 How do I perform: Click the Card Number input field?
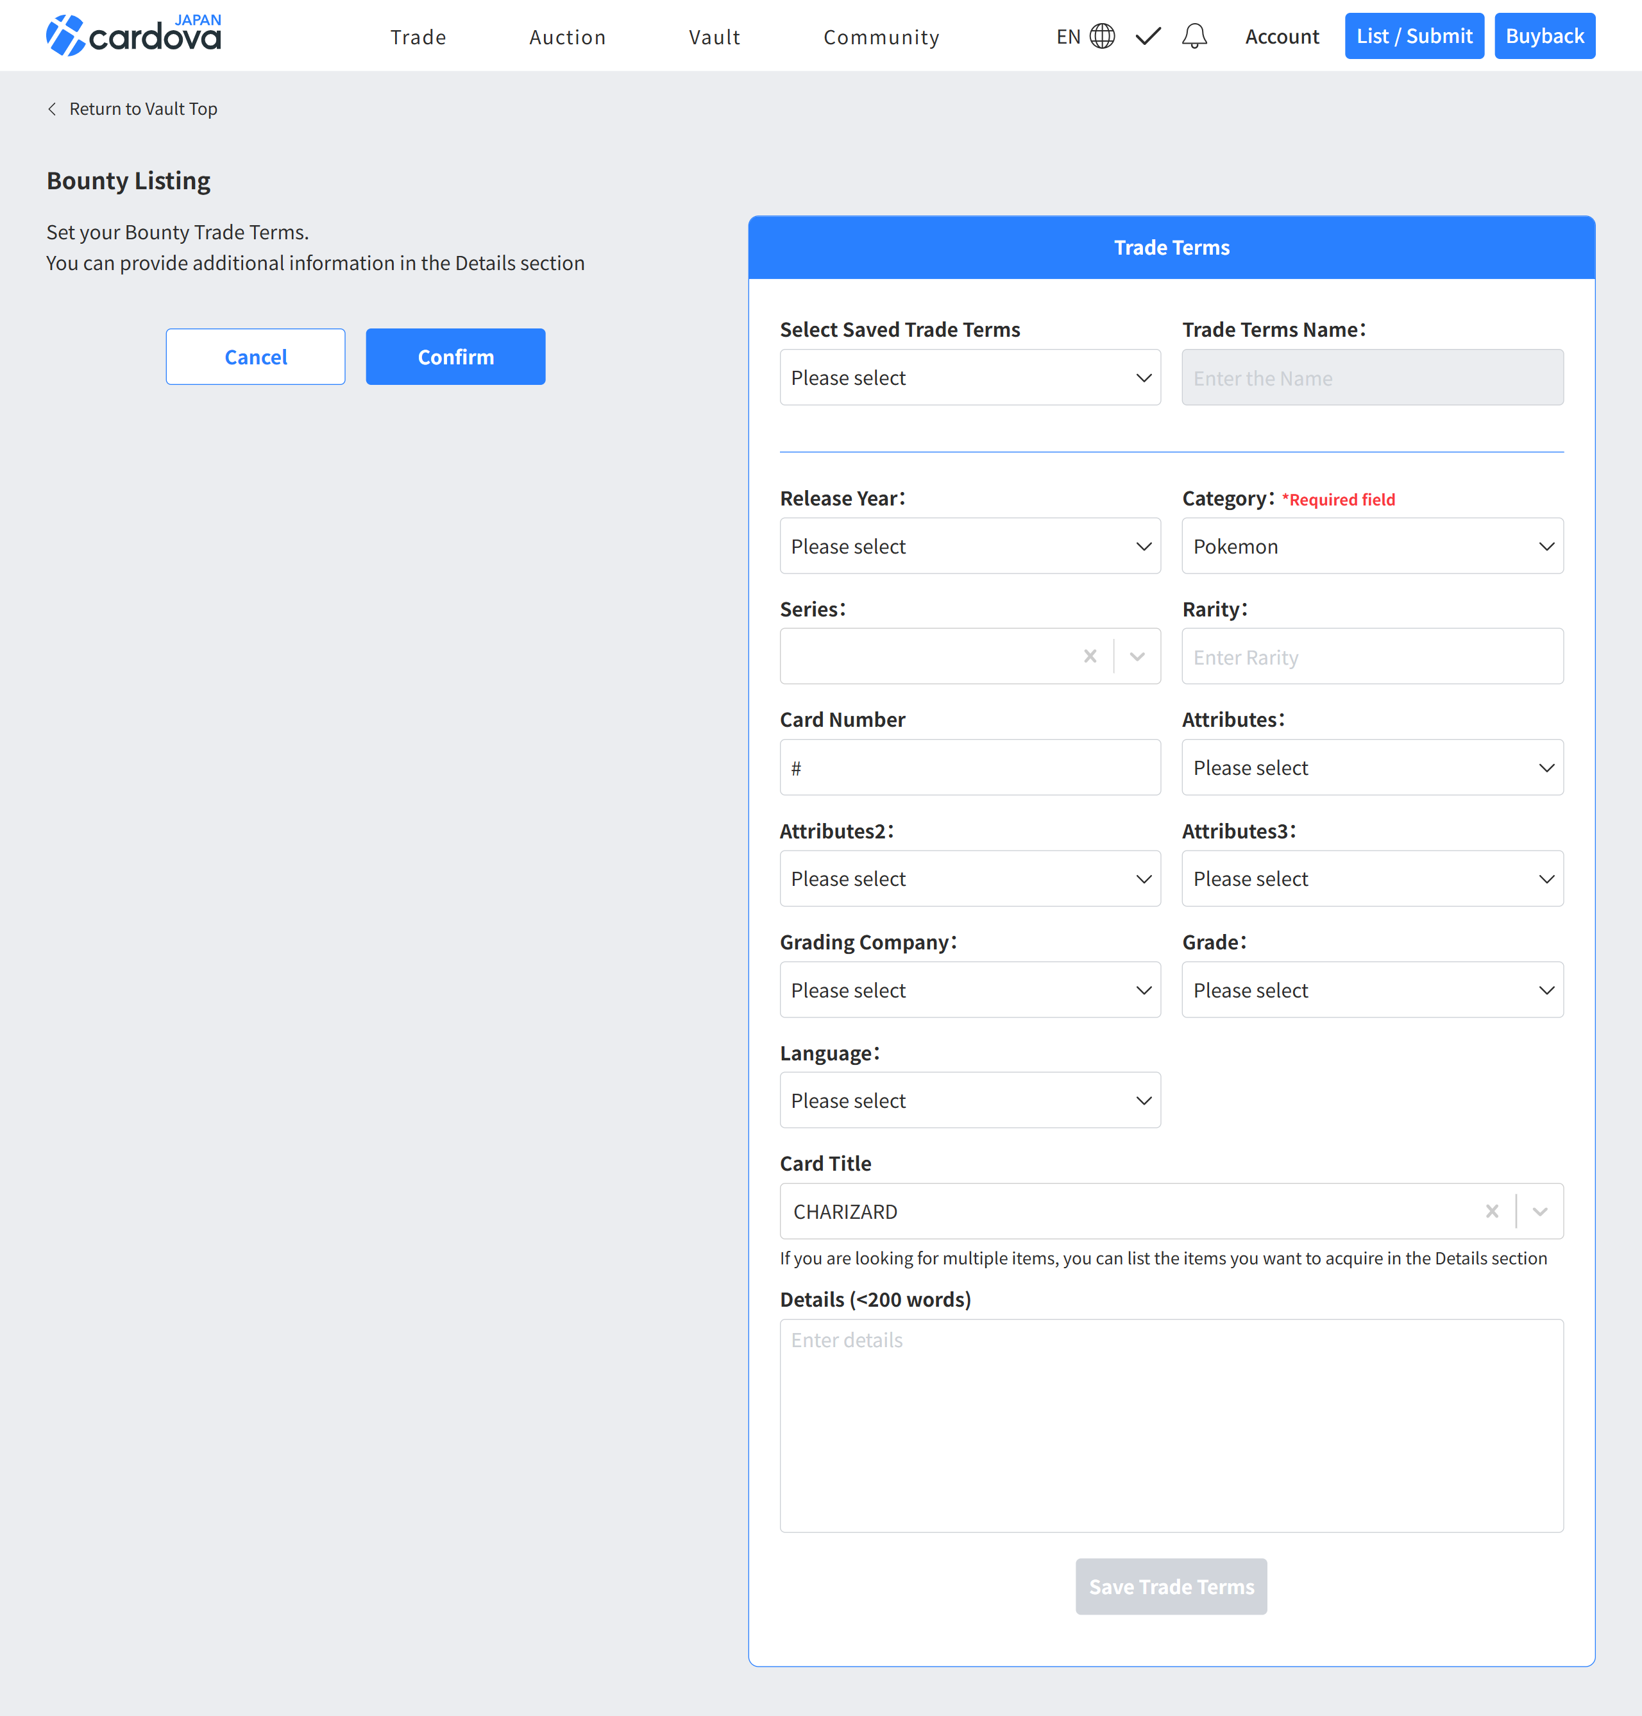coord(970,768)
